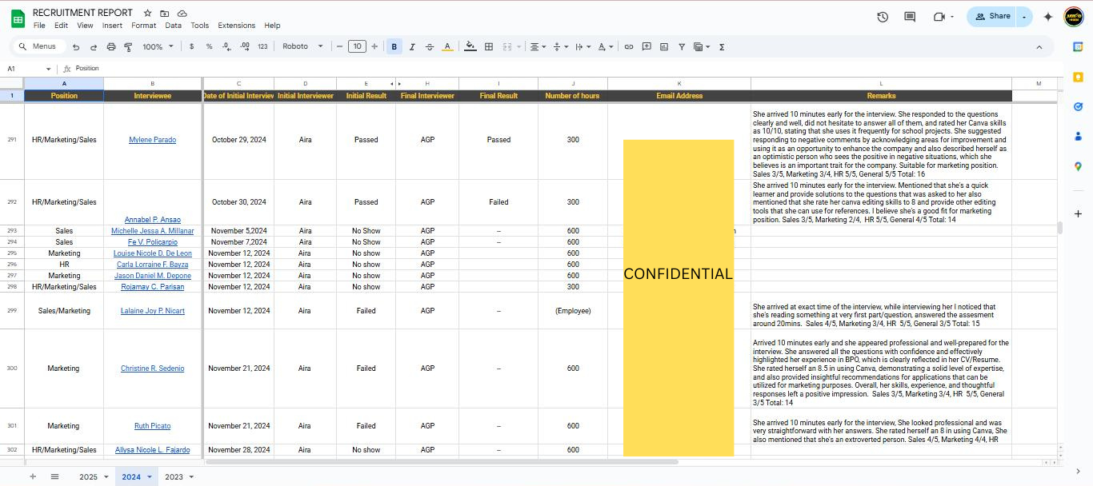1093x486 pixels.
Task: Toggle Strikethrough formatting
Action: [430, 47]
